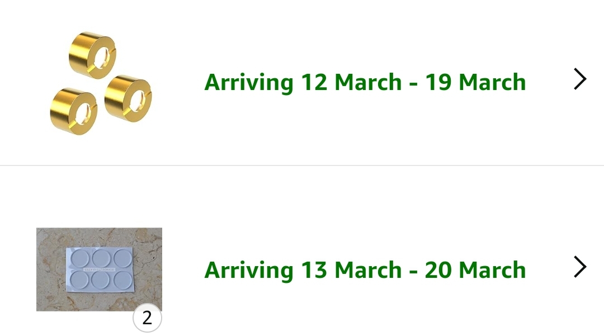The height and width of the screenshot is (336, 604).
Task: Open the adhesive pads product photo
Action: 99,269
